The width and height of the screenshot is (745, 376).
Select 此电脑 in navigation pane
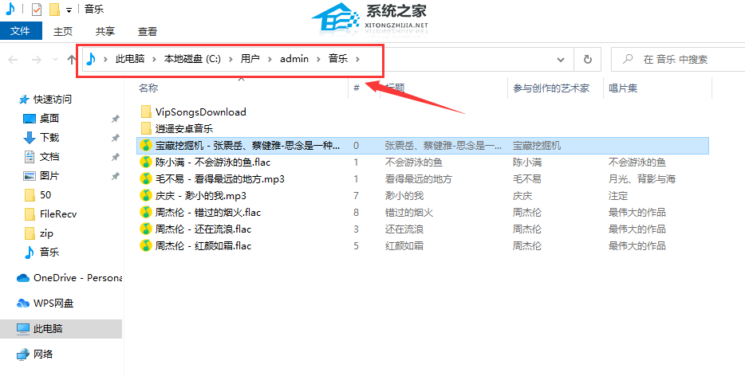61,328
